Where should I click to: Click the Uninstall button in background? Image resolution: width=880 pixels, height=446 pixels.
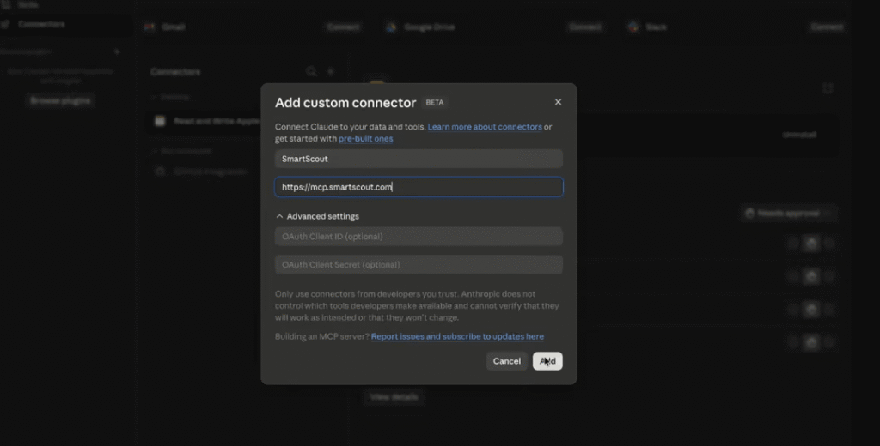click(x=799, y=135)
